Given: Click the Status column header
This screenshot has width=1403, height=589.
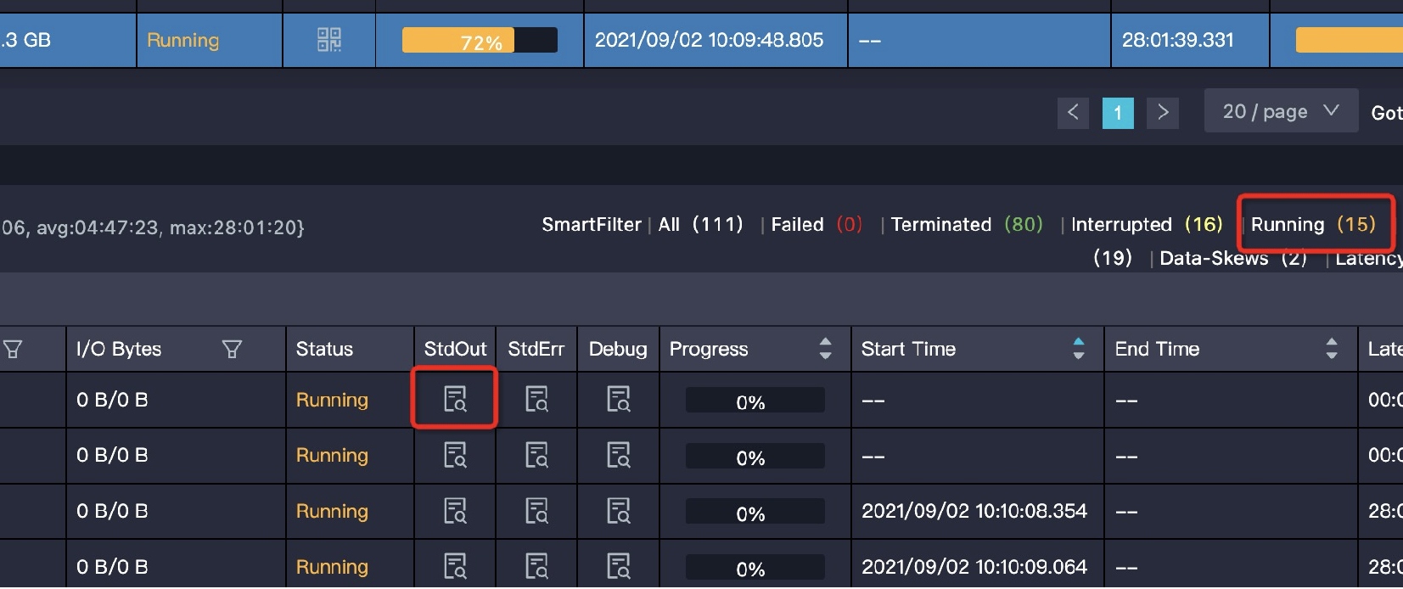Looking at the screenshot, I should (x=324, y=349).
